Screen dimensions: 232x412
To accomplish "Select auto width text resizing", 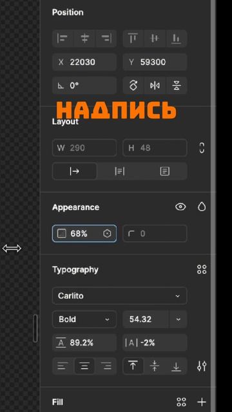I will pos(75,171).
